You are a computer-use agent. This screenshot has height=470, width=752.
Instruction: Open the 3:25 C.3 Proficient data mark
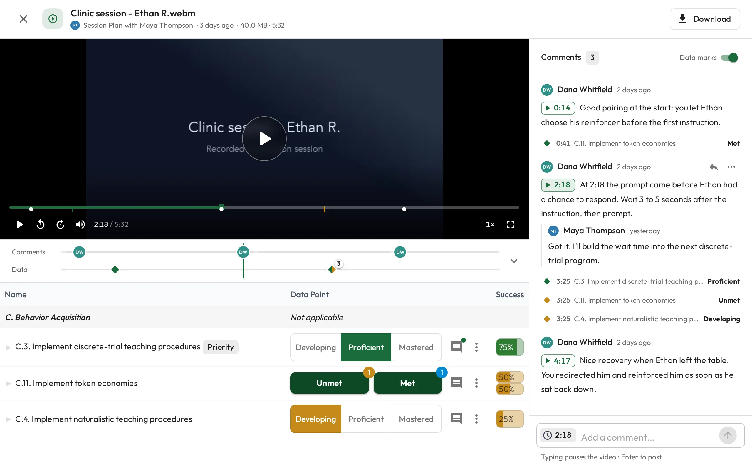(x=640, y=281)
